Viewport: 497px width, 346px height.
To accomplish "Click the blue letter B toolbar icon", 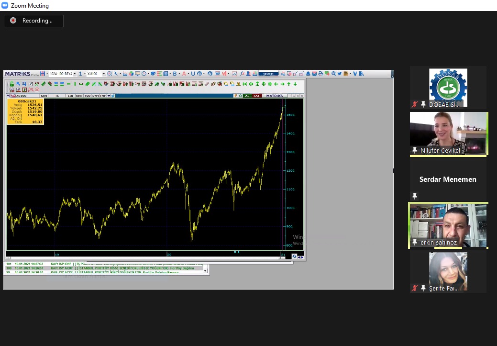I will click(x=174, y=74).
